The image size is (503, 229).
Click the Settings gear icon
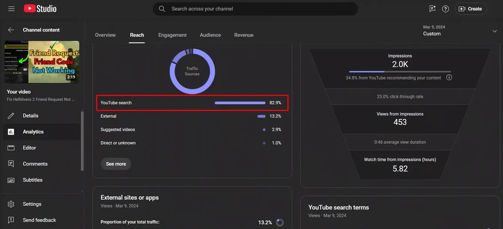pyautogui.click(x=11, y=204)
